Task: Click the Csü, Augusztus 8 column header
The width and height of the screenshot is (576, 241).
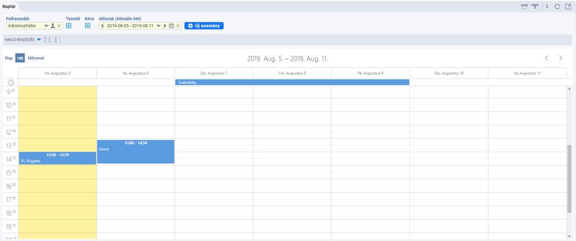Action: coord(292,73)
